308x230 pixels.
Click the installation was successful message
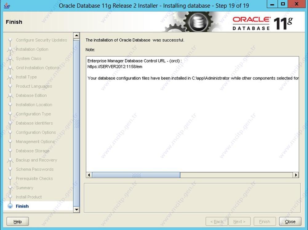(x=135, y=40)
